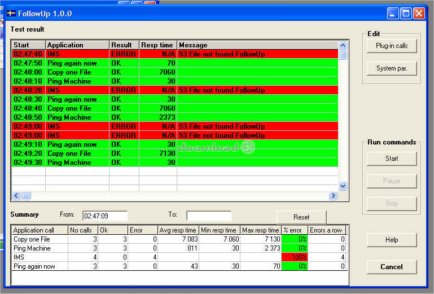Select the Copy one File summary row
This screenshot has width=434, height=294.
point(40,239)
